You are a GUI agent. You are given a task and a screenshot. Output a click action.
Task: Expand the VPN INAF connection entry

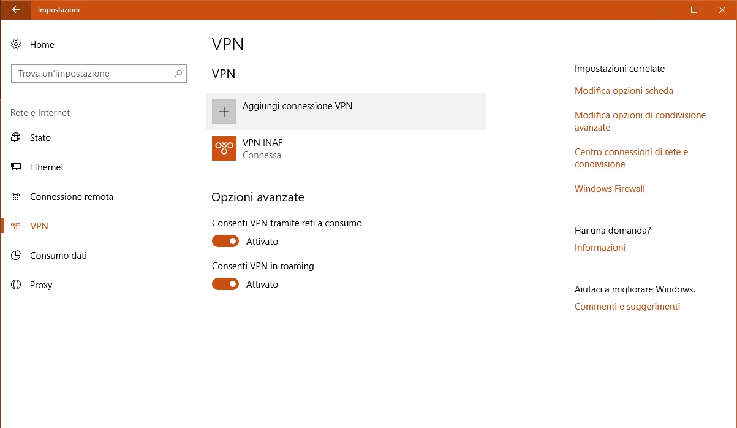[x=306, y=148]
